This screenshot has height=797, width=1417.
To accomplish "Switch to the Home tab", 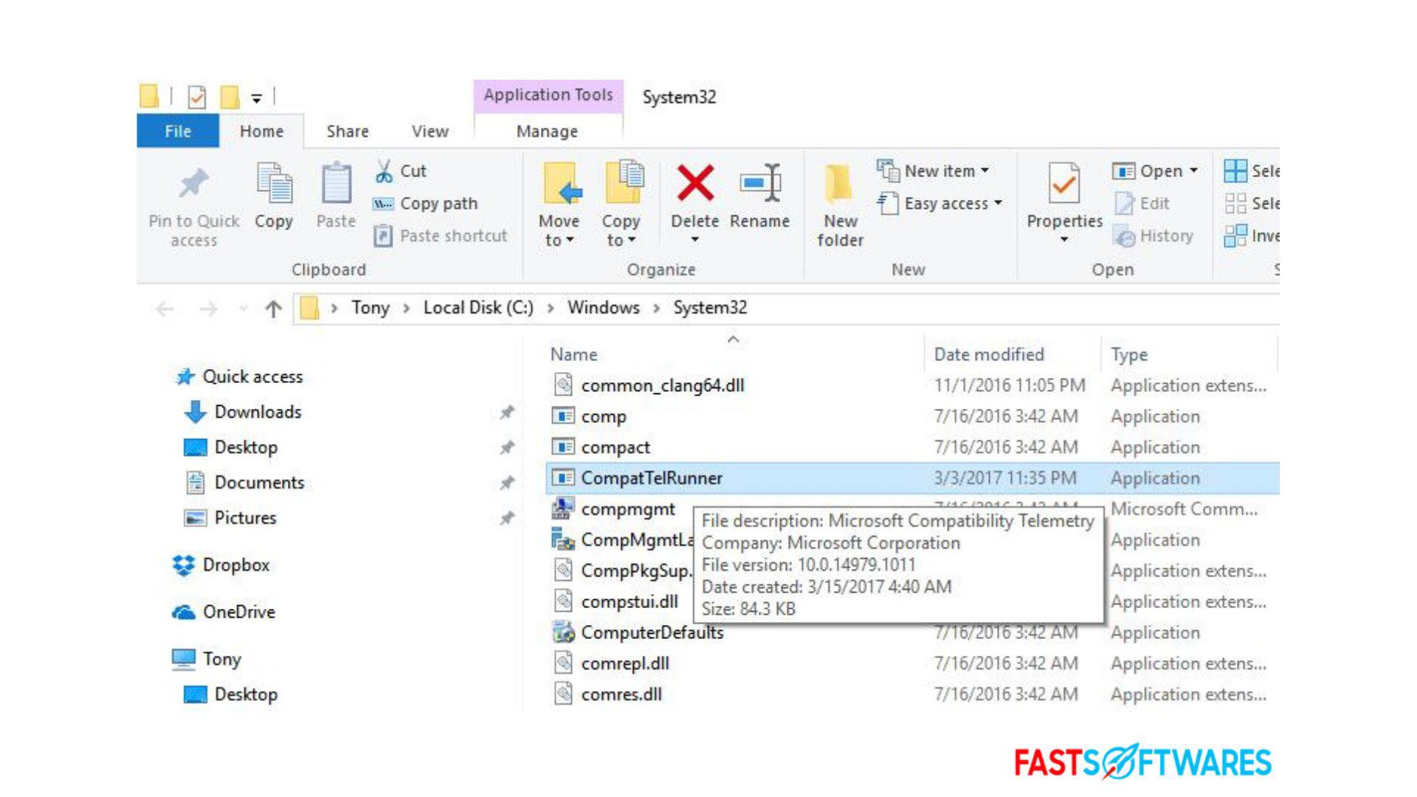I will [261, 131].
